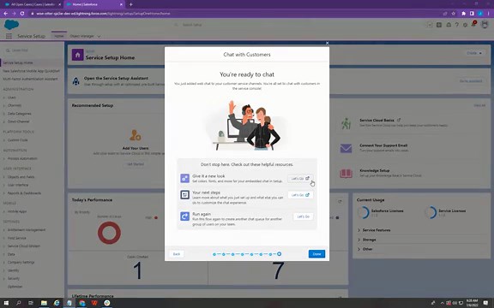
Task: Open the Service Cloud Basics link
Action: click(x=377, y=120)
